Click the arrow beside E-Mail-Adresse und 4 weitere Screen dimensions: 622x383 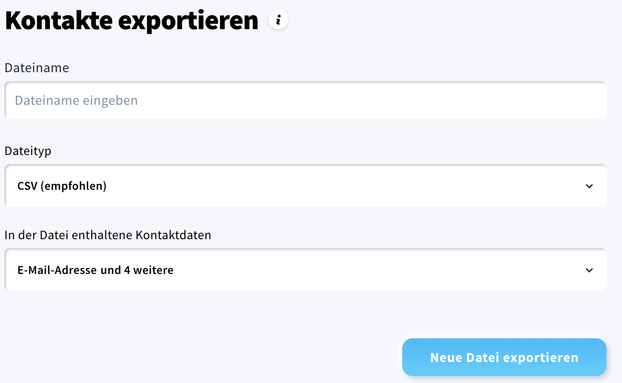point(590,270)
